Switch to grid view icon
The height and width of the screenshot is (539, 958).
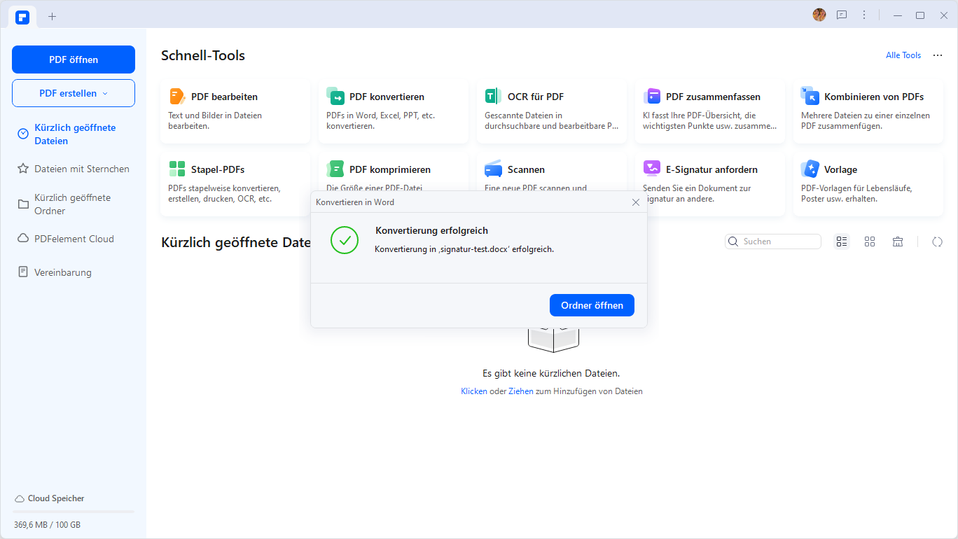point(870,241)
